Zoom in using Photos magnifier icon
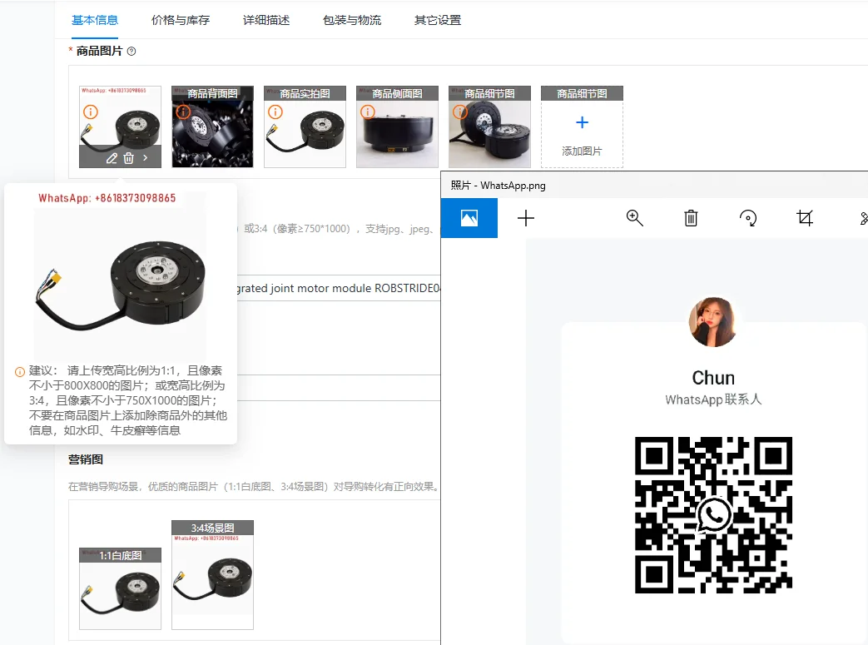The width and height of the screenshot is (868, 645). 634,218
